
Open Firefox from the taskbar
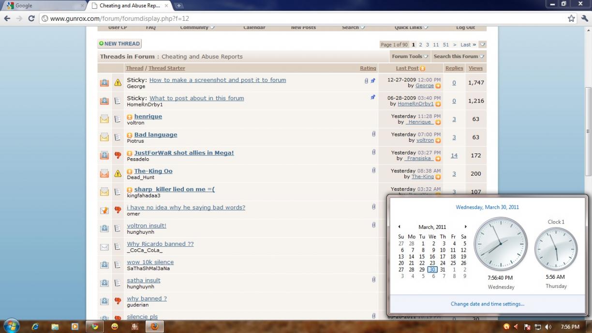pyautogui.click(x=154, y=327)
